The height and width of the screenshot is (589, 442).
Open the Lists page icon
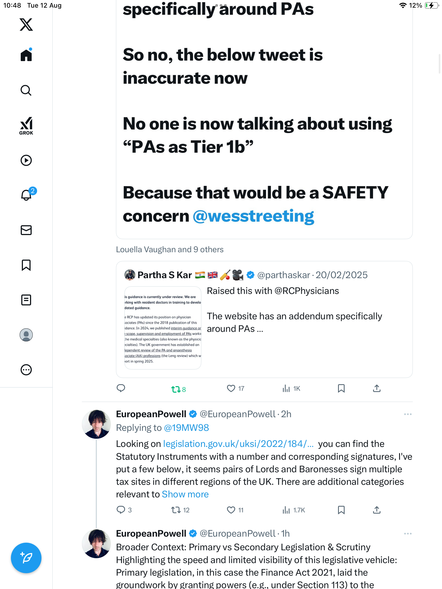tap(26, 300)
